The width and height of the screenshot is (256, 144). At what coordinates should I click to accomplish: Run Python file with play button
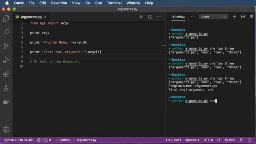[142, 17]
